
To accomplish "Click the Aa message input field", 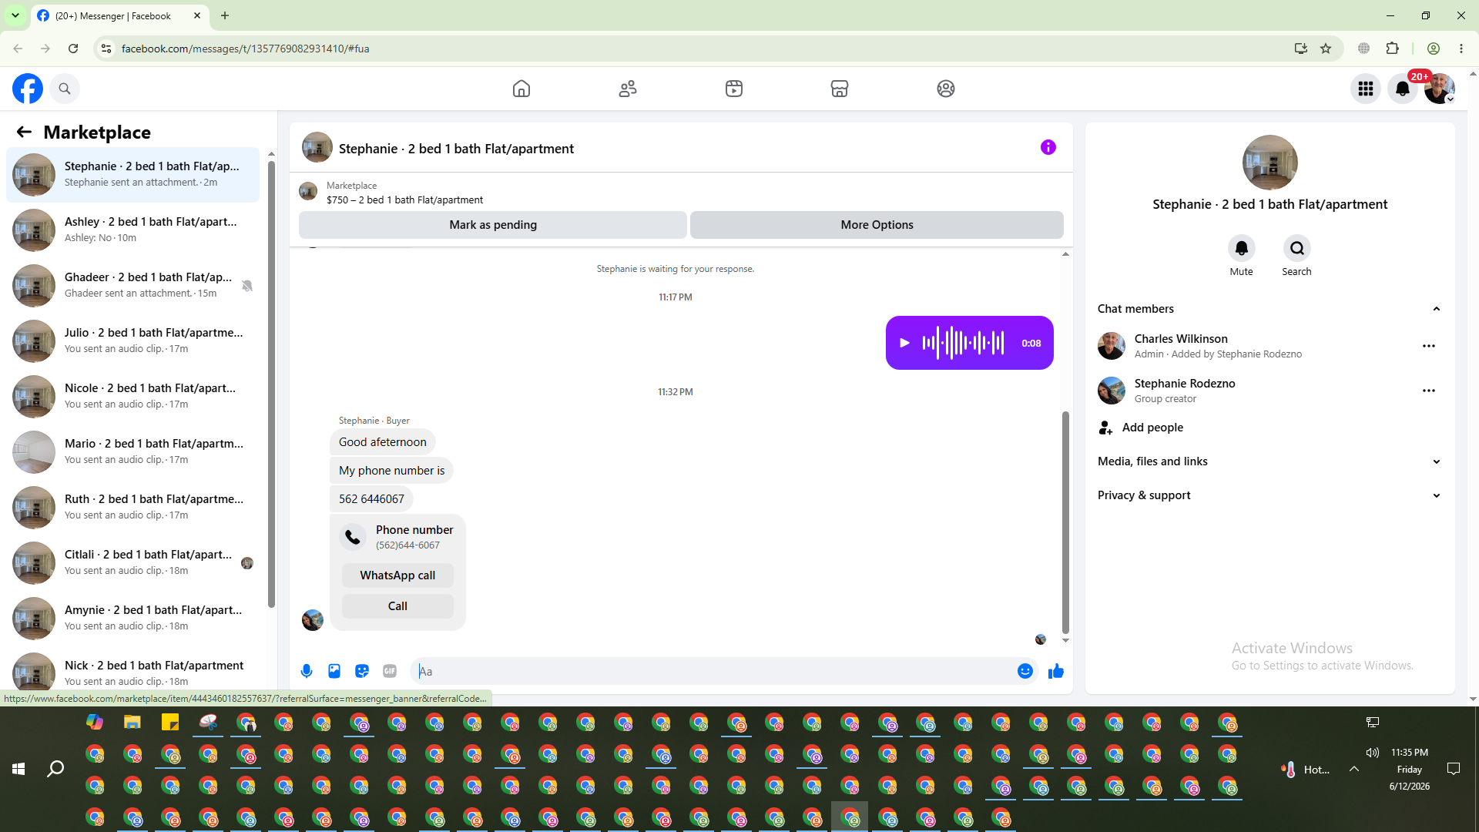I will coord(716,671).
